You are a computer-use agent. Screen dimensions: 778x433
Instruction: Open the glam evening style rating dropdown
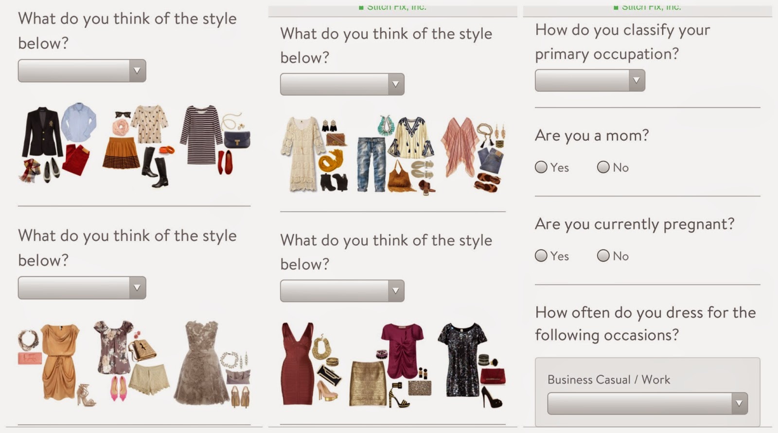(x=342, y=291)
